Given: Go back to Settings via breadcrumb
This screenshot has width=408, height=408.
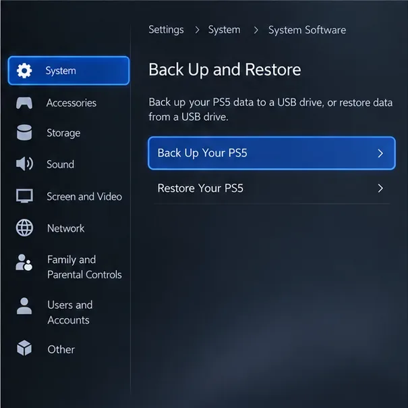Looking at the screenshot, I should pyautogui.click(x=166, y=30).
